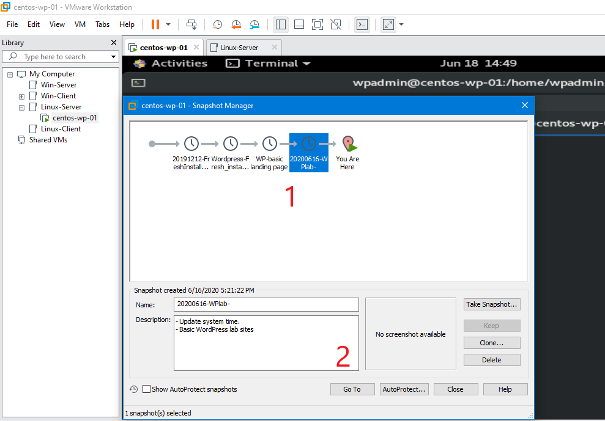Click the Revert to Snapshot toolbar icon
Image resolution: width=605 pixels, height=421 pixels.
[x=236, y=24]
